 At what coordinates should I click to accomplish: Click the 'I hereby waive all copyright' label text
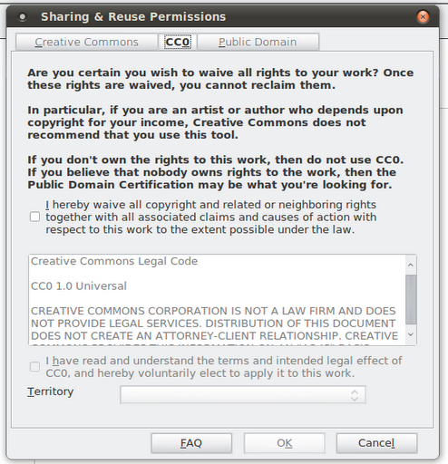pyautogui.click(x=211, y=217)
